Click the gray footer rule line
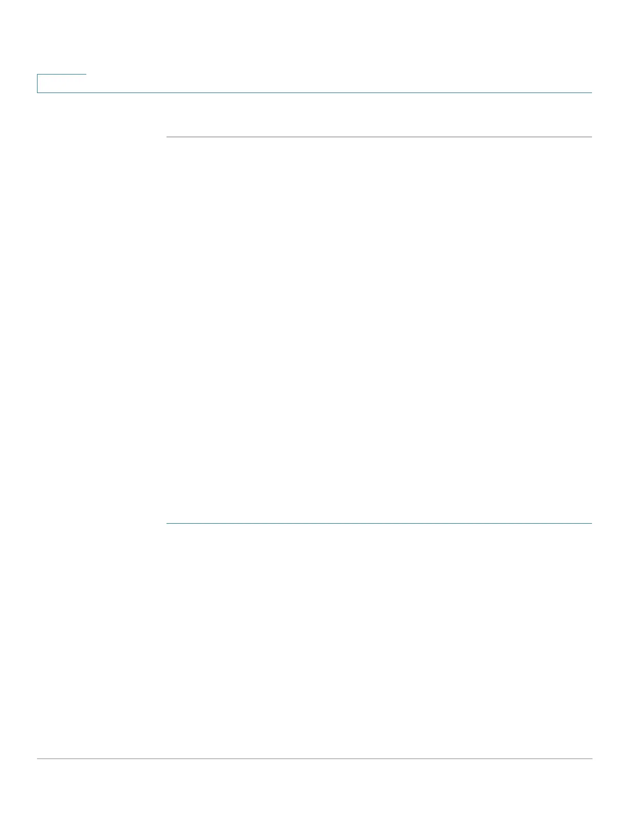The width and height of the screenshot is (629, 814). [x=314, y=758]
